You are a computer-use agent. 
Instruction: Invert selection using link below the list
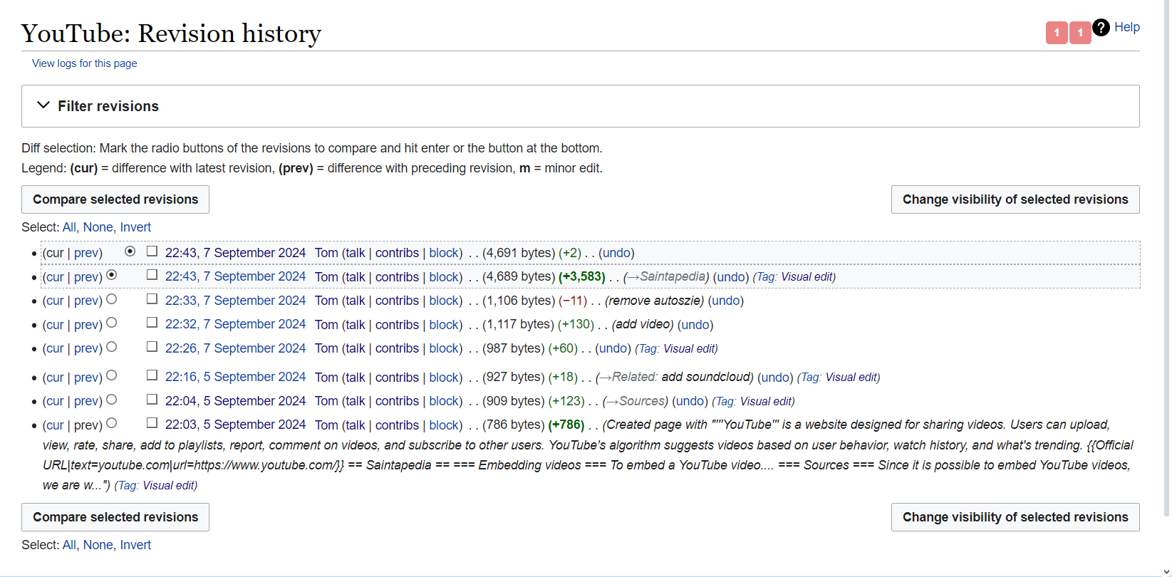click(x=135, y=545)
